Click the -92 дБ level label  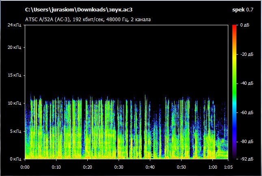coord(247,159)
